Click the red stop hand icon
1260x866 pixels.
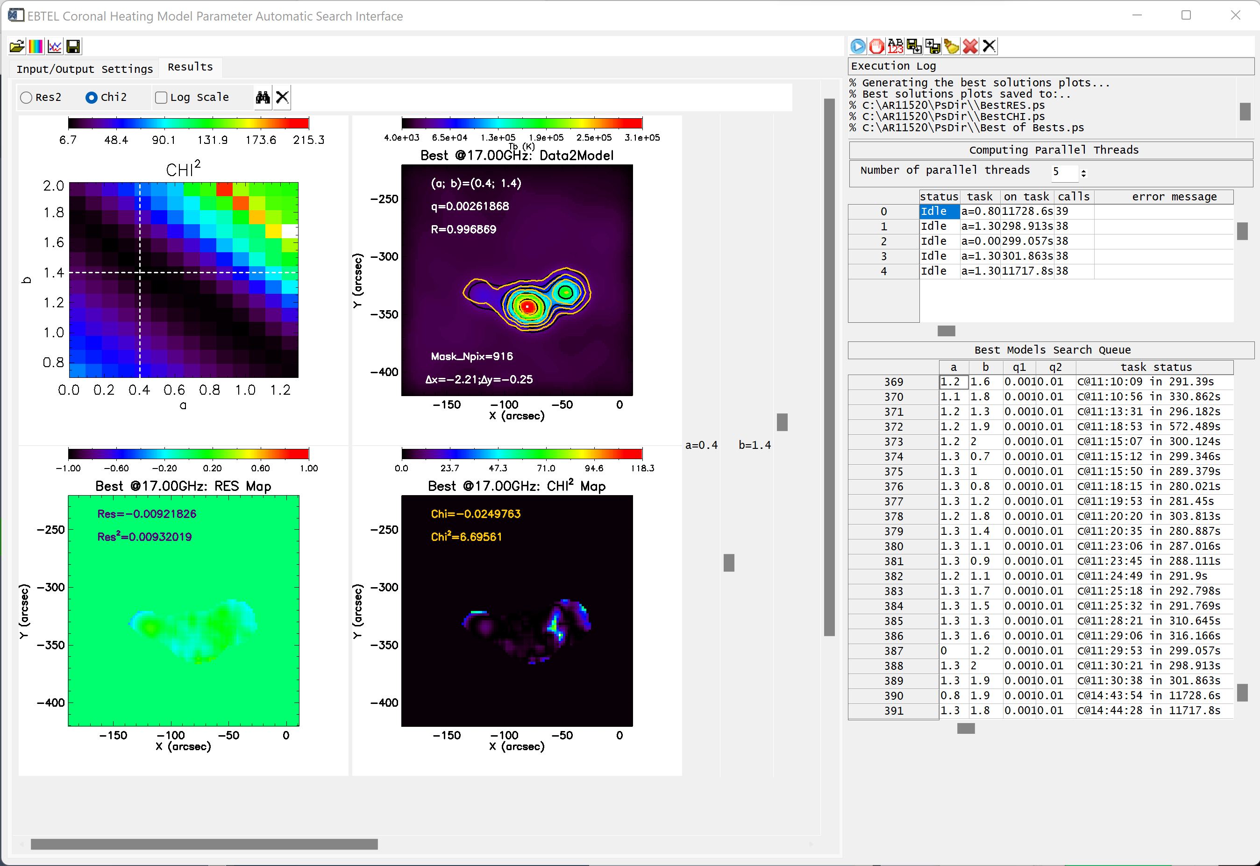tap(877, 47)
